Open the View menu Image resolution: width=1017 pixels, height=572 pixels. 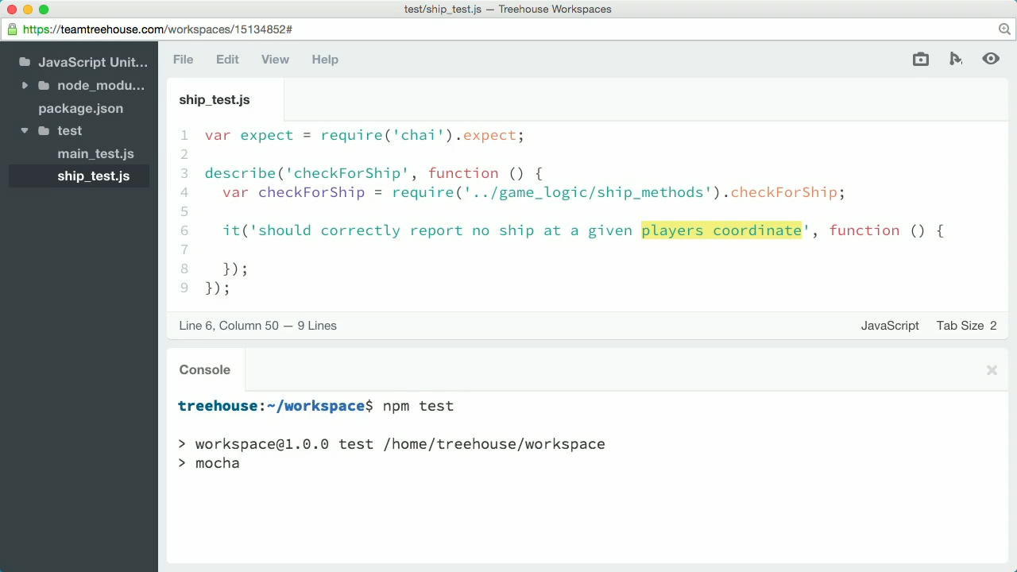[275, 59]
